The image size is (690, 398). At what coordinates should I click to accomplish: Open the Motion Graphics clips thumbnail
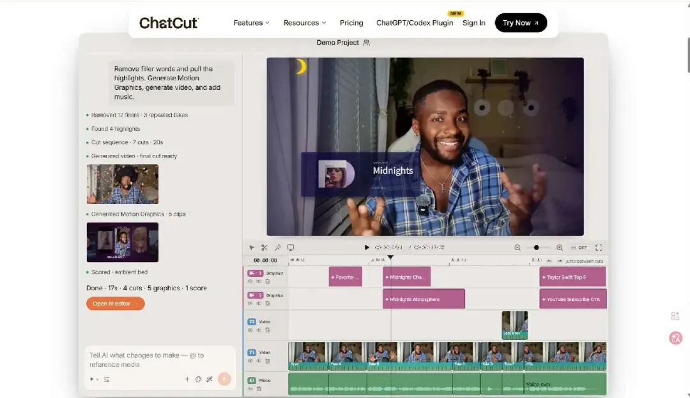(122, 242)
